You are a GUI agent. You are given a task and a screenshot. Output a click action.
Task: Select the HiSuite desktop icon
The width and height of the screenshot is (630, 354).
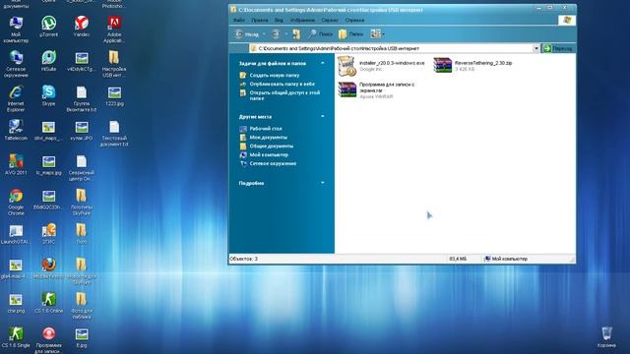(48, 61)
